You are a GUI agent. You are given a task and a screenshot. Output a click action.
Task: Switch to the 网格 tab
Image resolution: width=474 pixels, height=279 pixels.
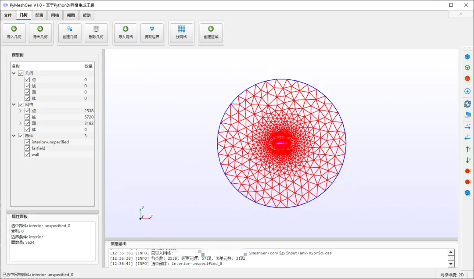[x=55, y=15]
